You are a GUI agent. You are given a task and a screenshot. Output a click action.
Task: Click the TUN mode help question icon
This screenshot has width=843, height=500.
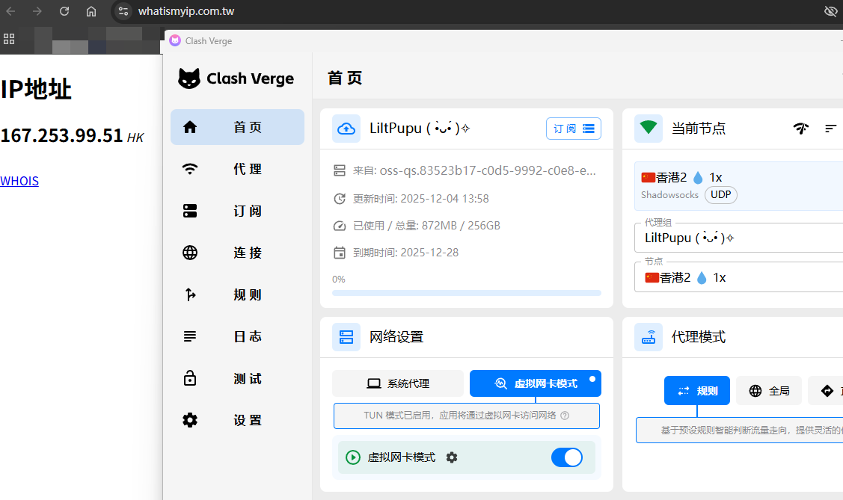[x=565, y=416]
